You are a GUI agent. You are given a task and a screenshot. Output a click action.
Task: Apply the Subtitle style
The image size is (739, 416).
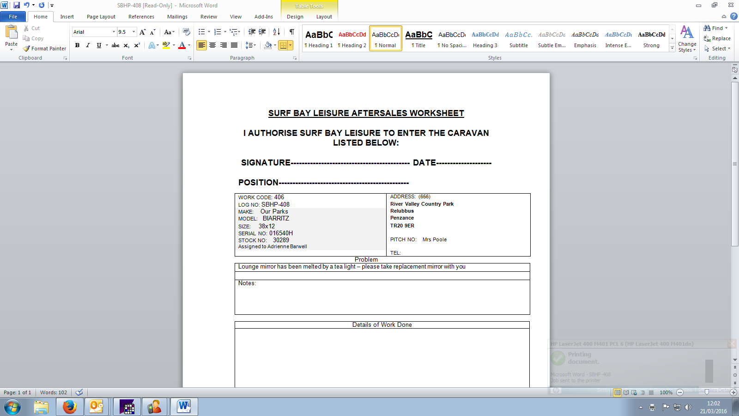(x=519, y=39)
